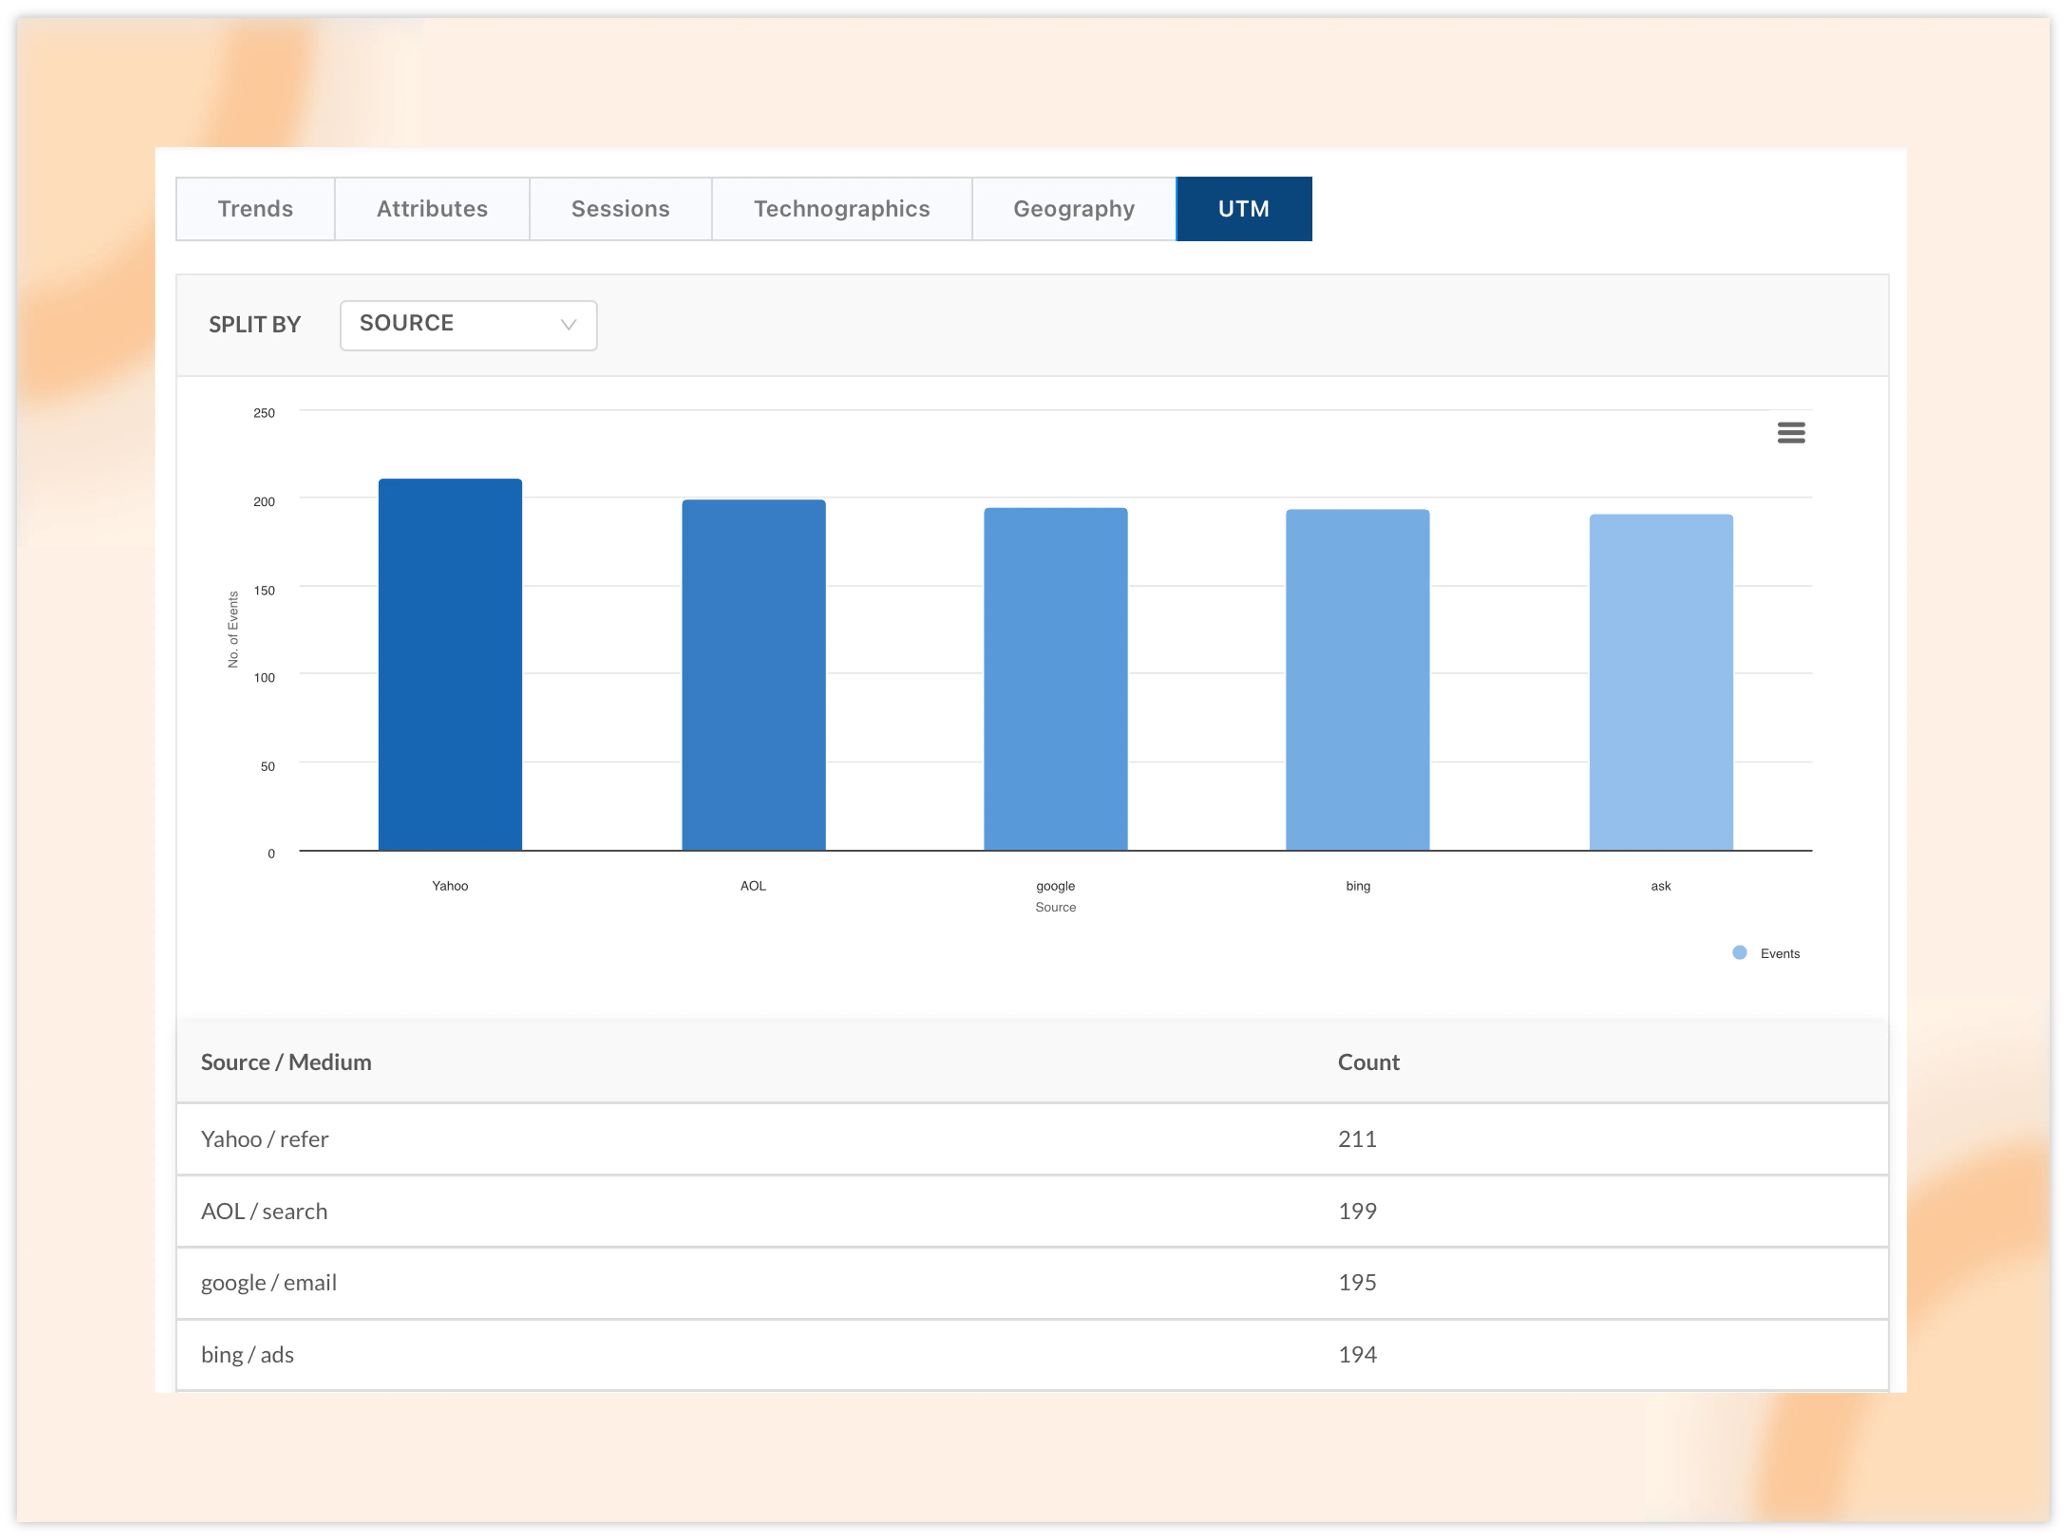Click the Source / Medium column header
The height and width of the screenshot is (1538, 2067).
(286, 1062)
